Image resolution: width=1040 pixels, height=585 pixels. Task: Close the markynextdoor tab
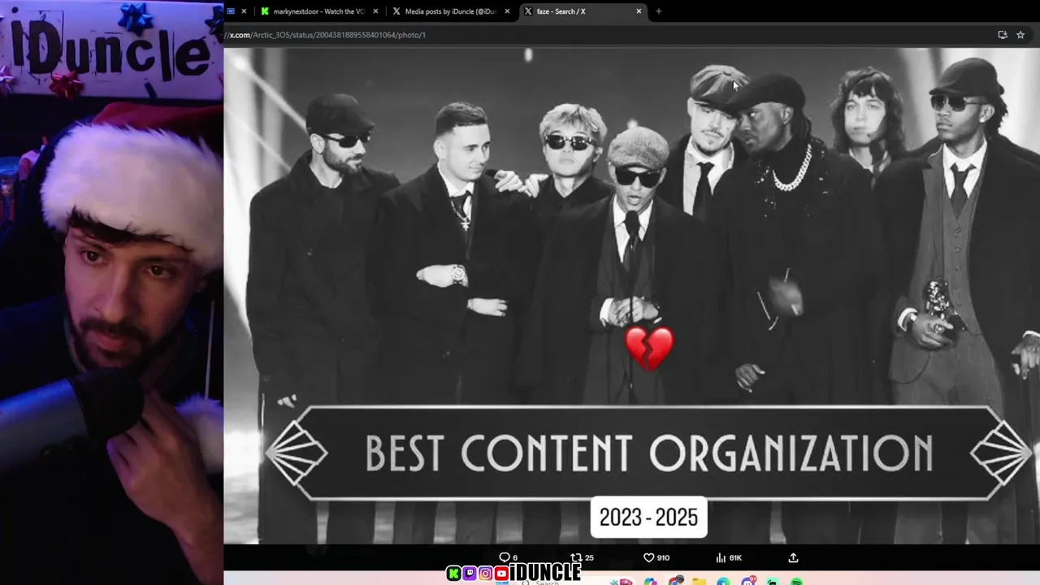375,11
